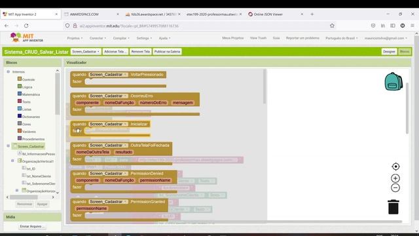Open the Compilar dropdown menu

[121, 38]
